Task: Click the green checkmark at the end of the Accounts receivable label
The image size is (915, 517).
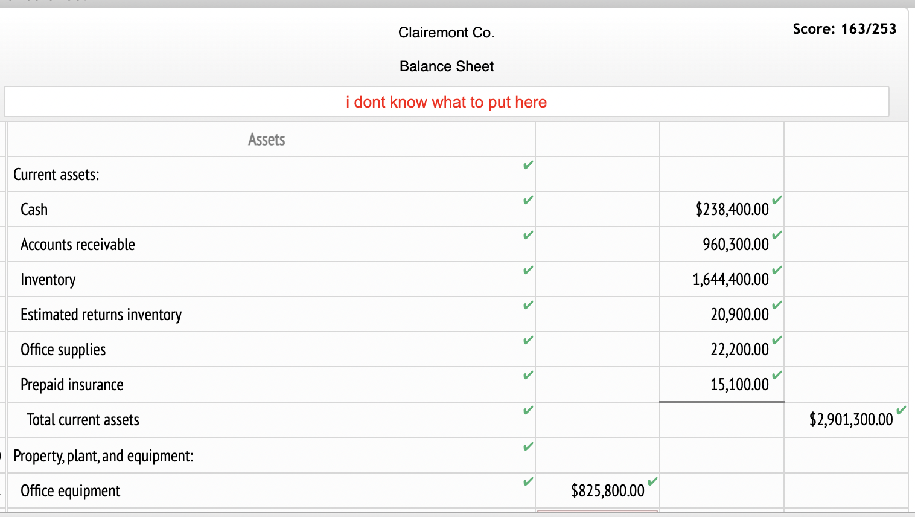Action: point(528,235)
